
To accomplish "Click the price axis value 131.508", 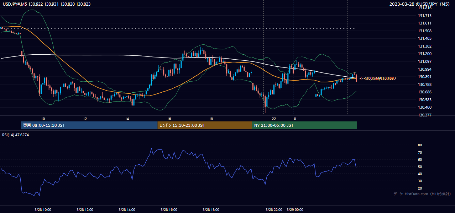I will click(425, 31).
